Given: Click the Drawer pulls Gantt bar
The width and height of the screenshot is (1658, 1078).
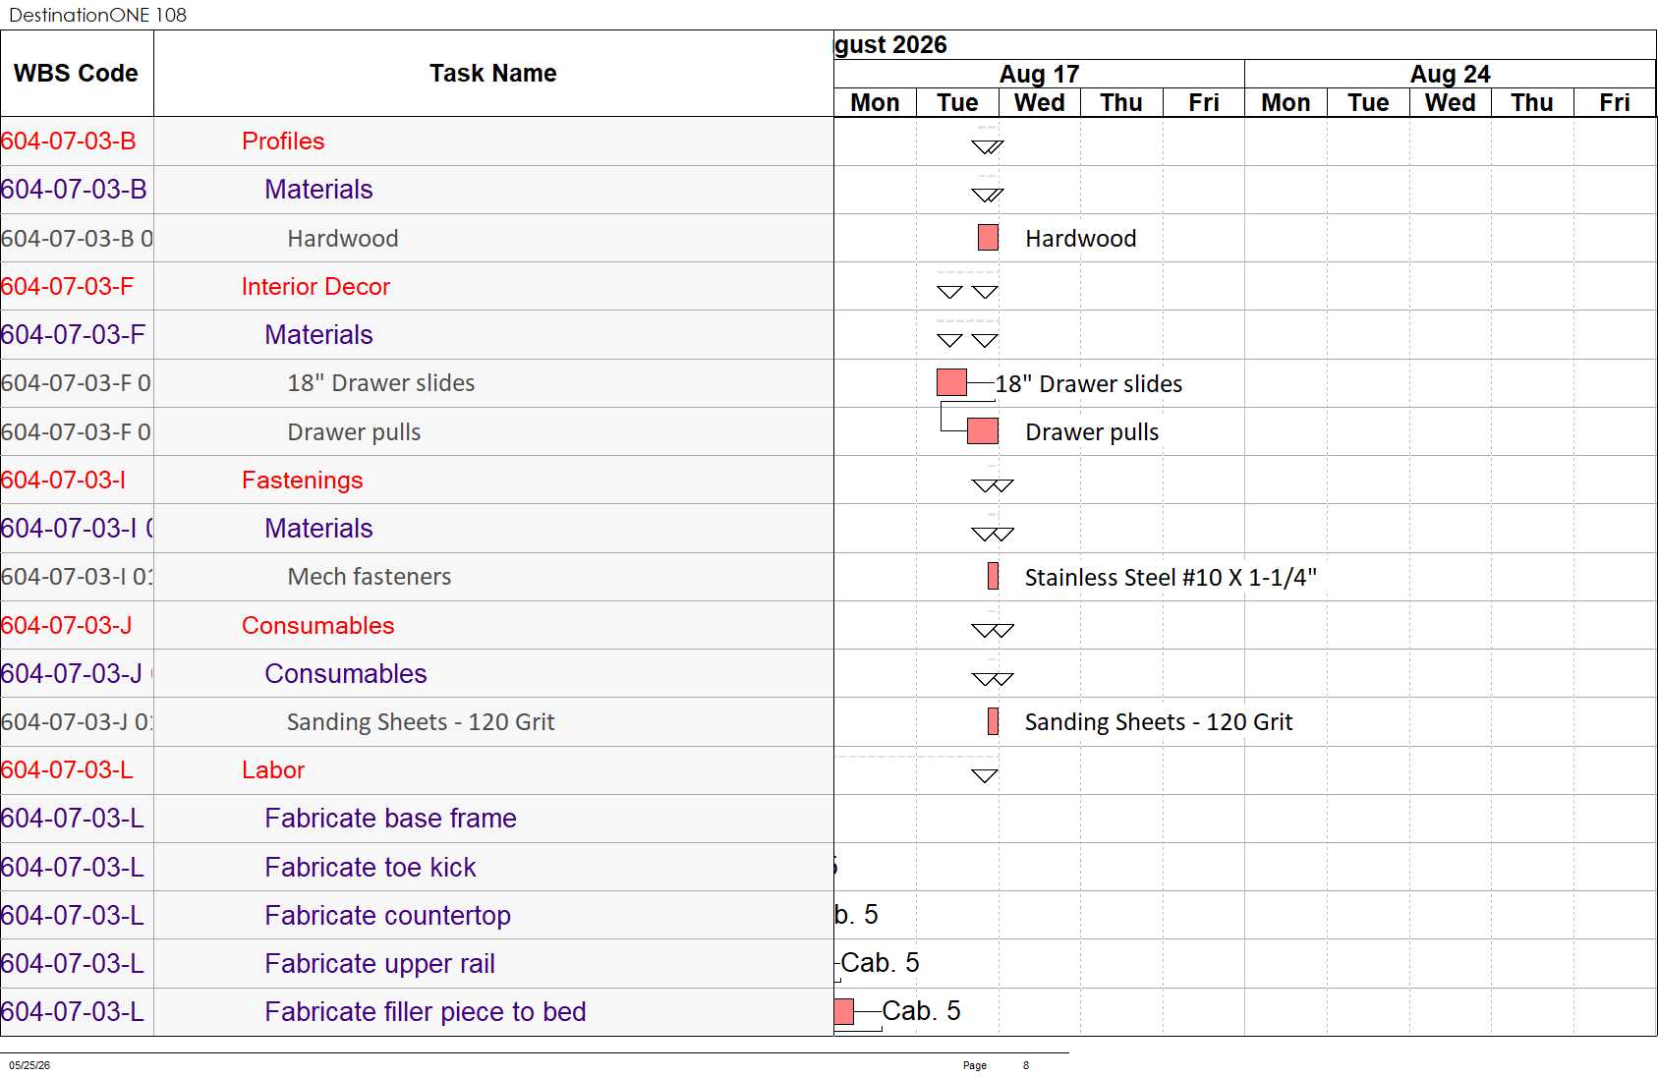Looking at the screenshot, I should (x=983, y=431).
